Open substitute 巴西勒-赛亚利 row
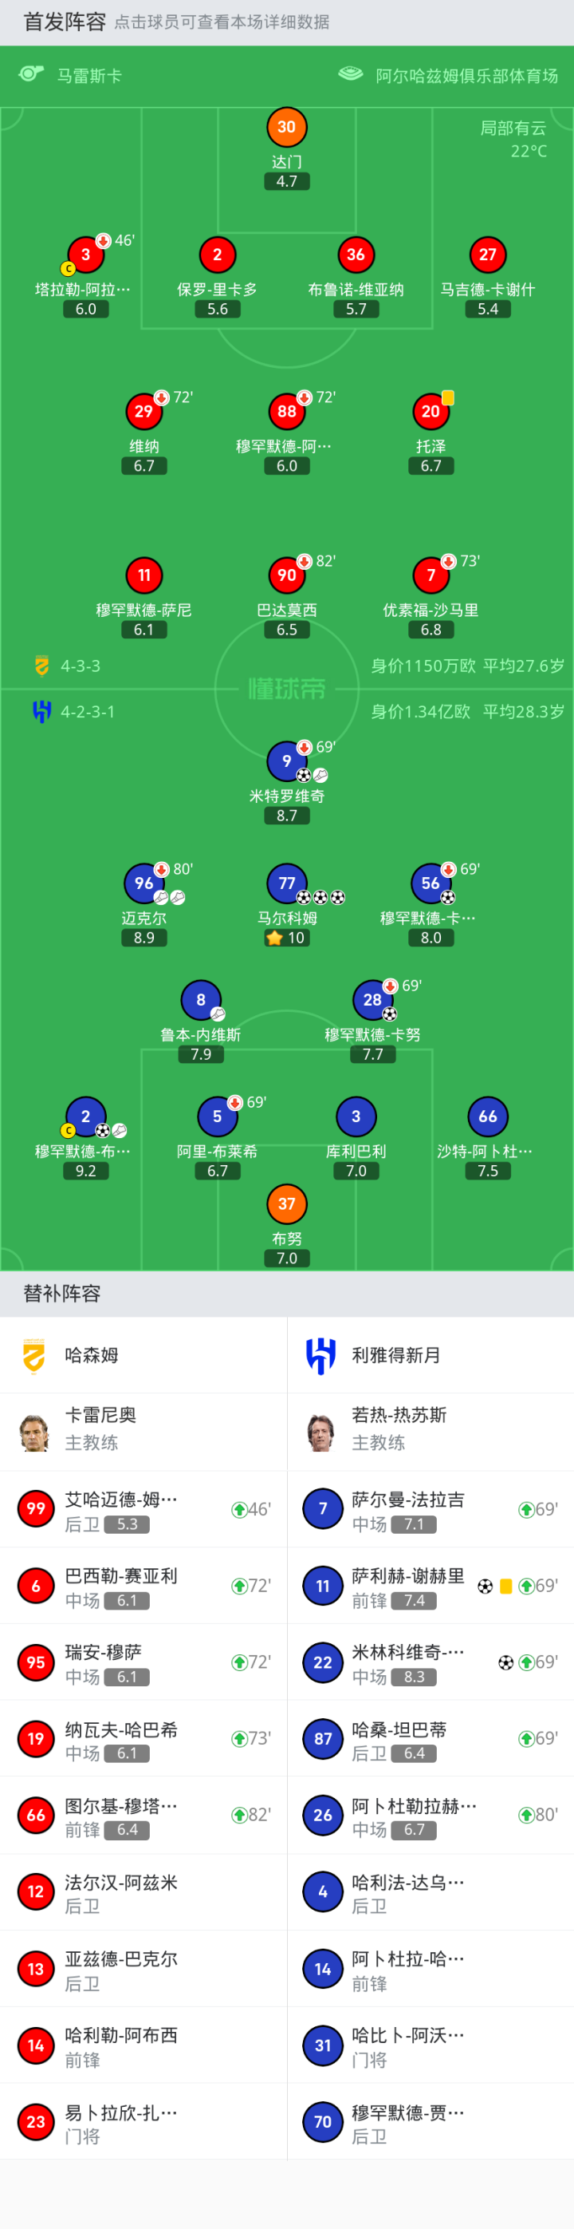 pyautogui.click(x=143, y=1585)
